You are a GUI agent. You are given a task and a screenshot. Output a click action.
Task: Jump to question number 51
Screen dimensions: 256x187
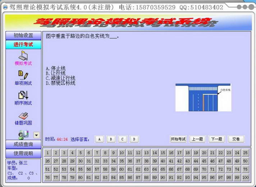point(47,169)
